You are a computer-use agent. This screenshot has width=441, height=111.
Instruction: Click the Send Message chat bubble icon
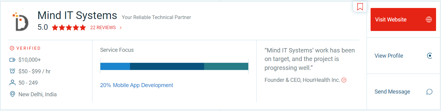click(429, 92)
